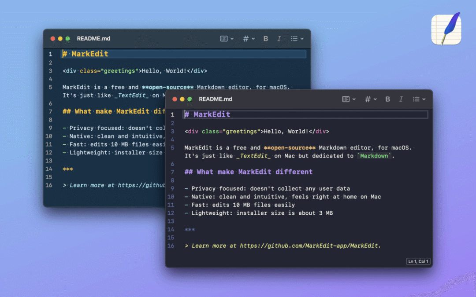The height and width of the screenshot is (297, 476).
Task: Click Bold icon in front README.md window
Action: 387,99
